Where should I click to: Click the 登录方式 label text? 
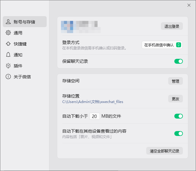click(71, 42)
